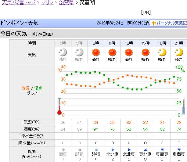Click temperature value 24 at 6時
This screenshot has height=162, width=187.
[96, 123]
